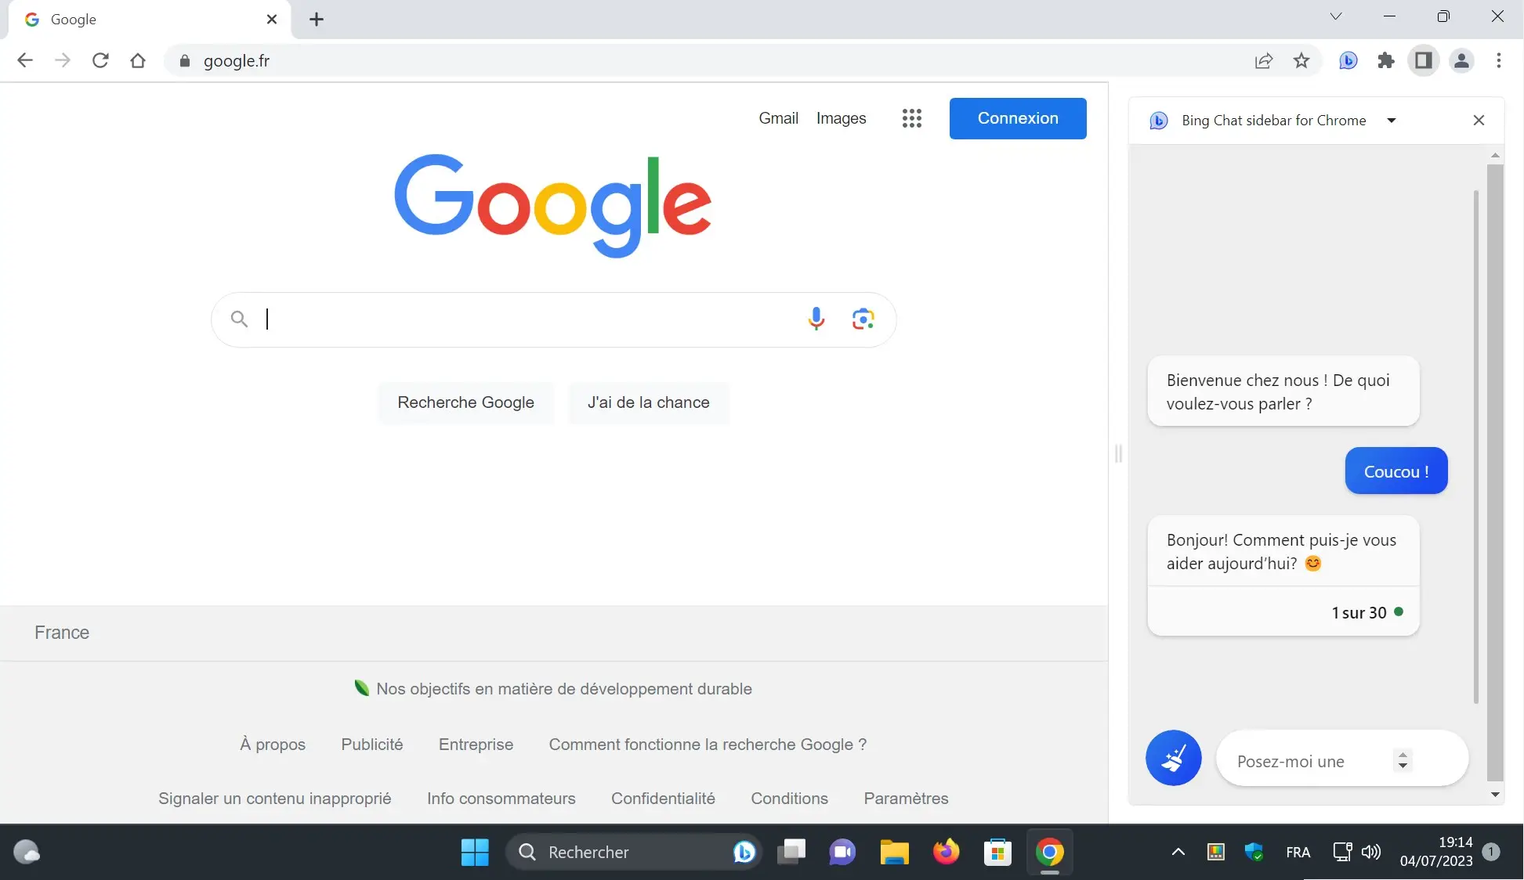Click the chat input stepper arrows
The image size is (1524, 880).
tap(1403, 760)
